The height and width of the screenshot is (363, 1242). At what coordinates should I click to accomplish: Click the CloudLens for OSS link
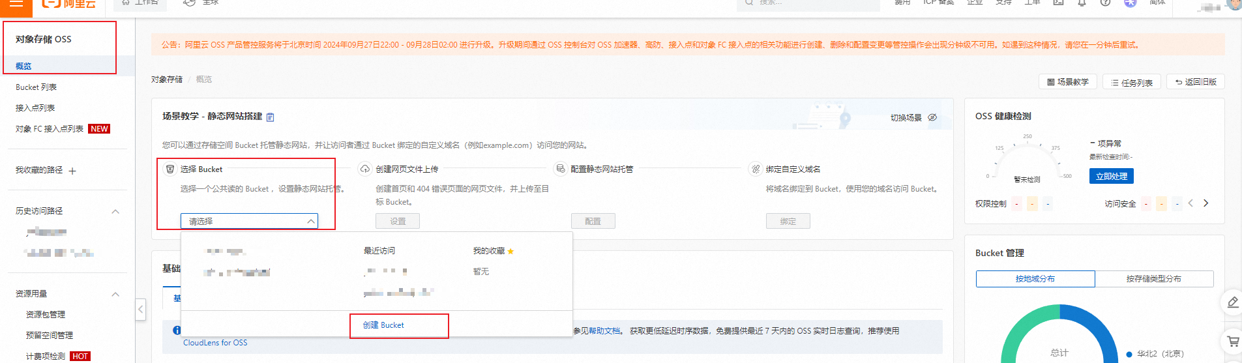(x=215, y=343)
